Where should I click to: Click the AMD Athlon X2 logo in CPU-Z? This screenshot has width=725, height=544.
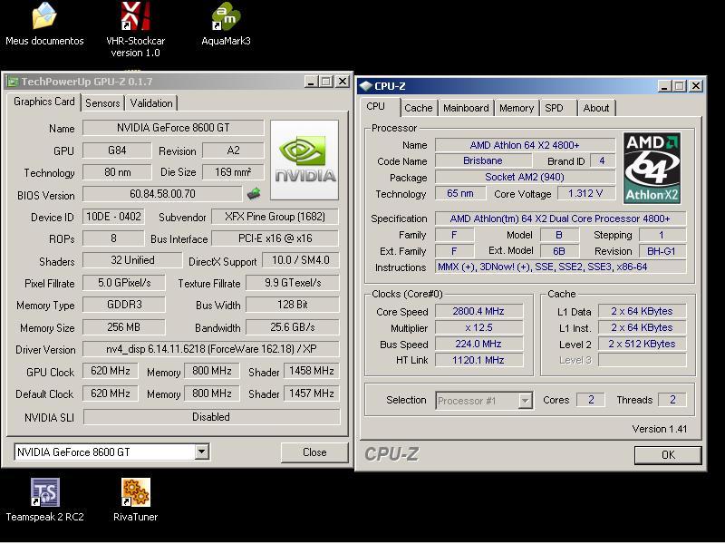[x=652, y=168]
